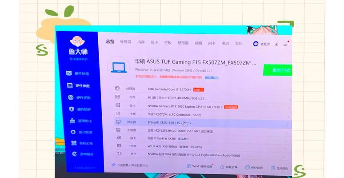Click the text 12th Gen Intel Core i7-12700H
The height and width of the screenshot is (178, 344).
pyautogui.click(x=169, y=89)
